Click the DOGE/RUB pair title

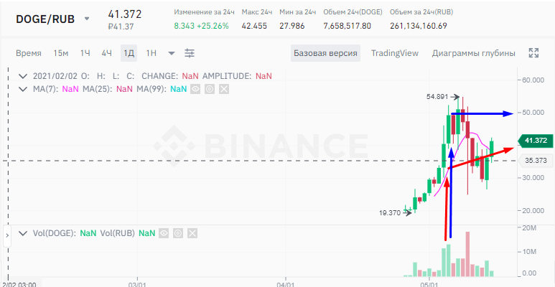coord(45,19)
